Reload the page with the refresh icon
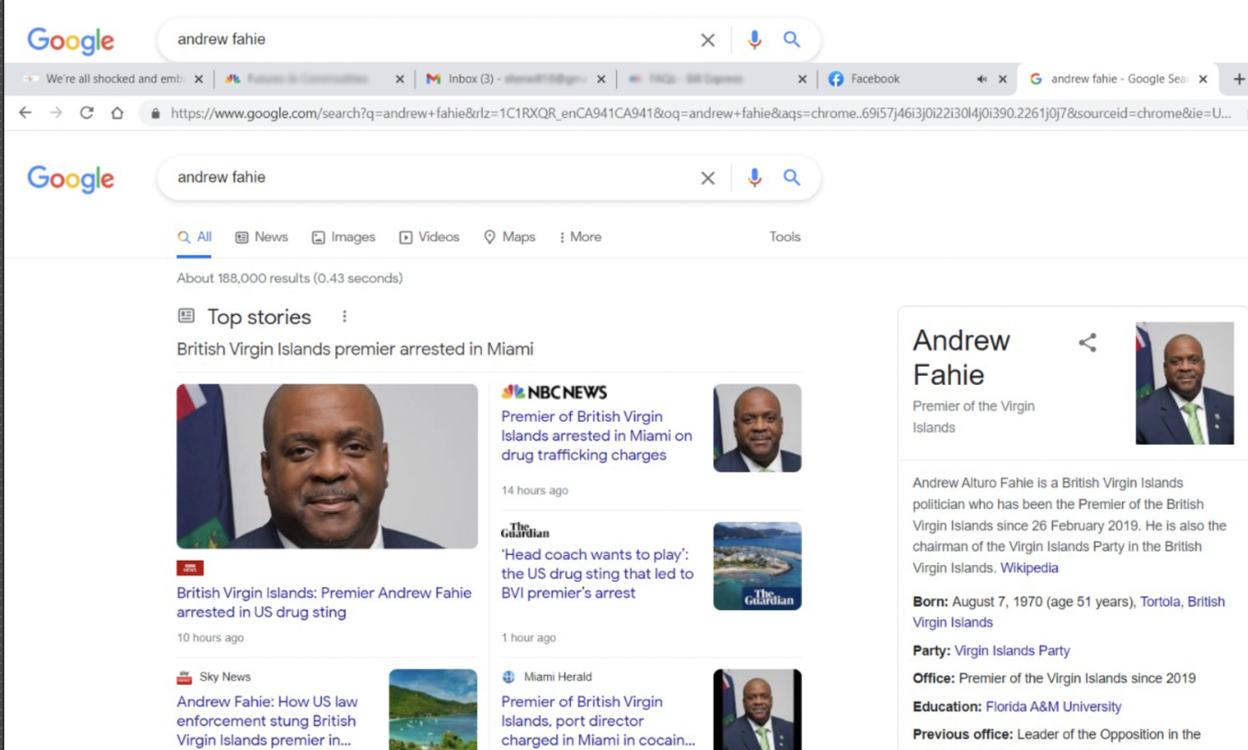Screen dimensions: 1248x750 click(x=87, y=112)
